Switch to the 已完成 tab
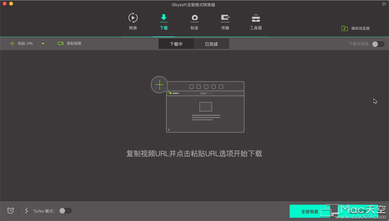Viewport: 389px width, 221px height. click(x=211, y=44)
